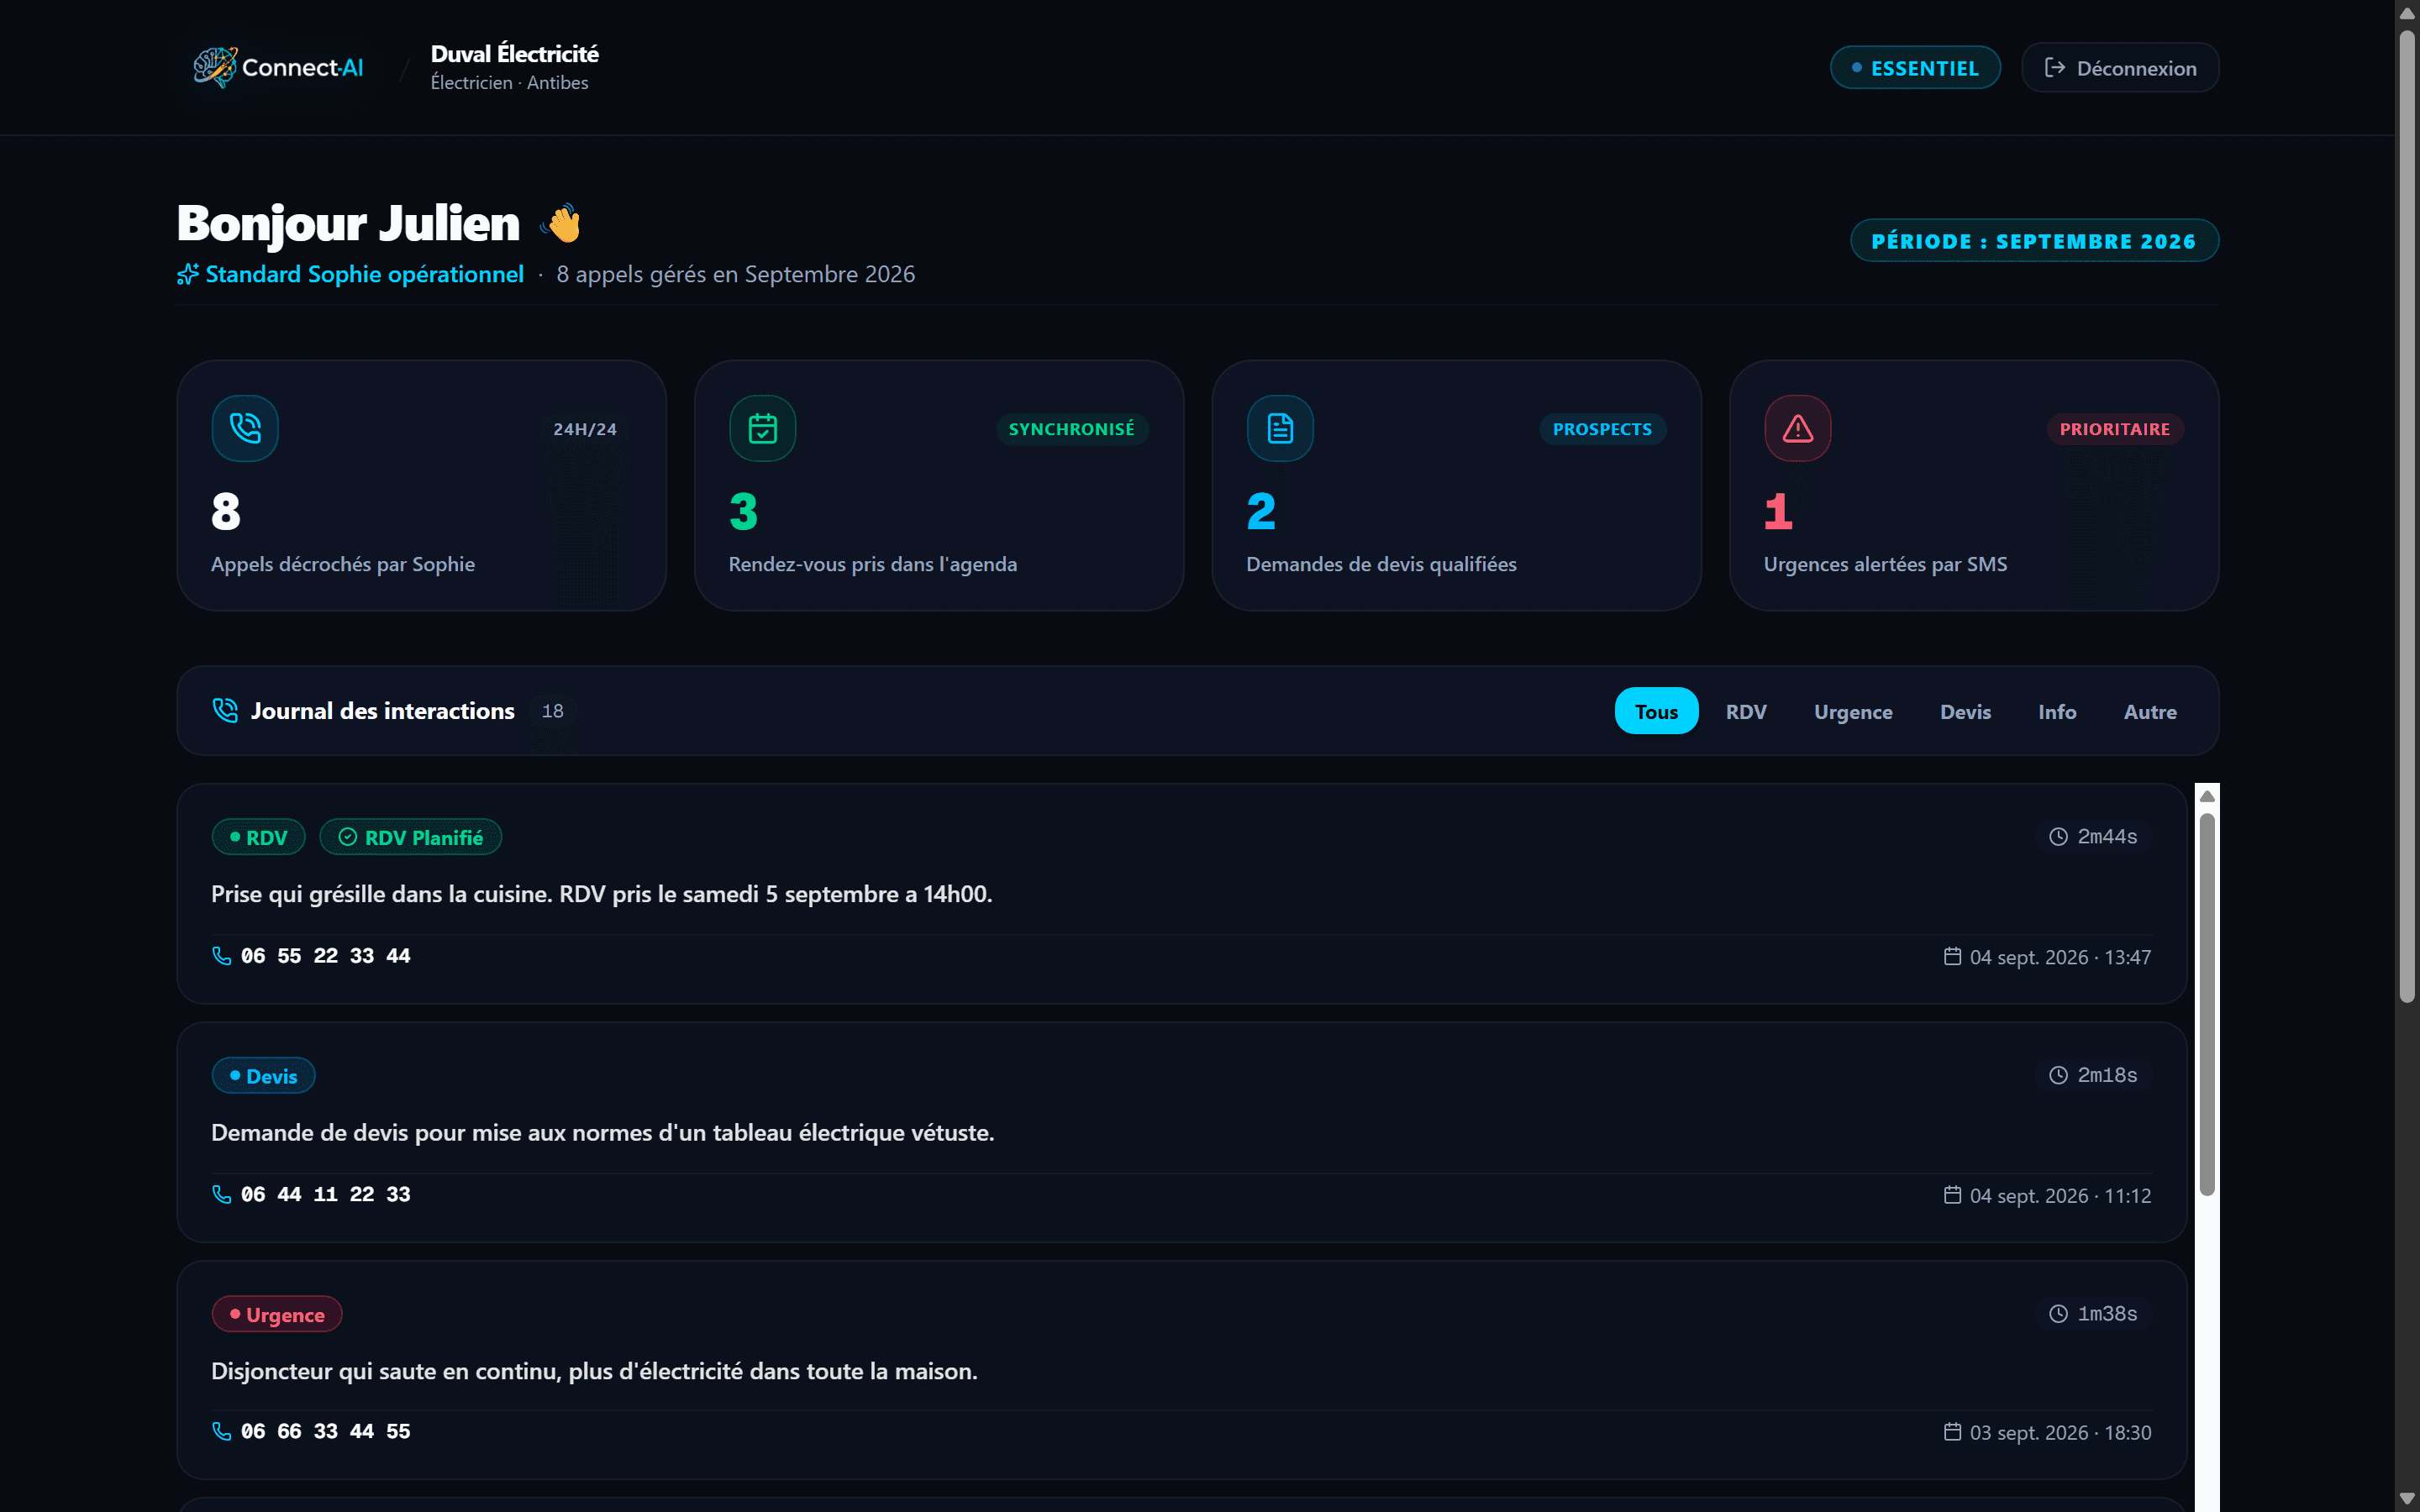Click the 3 Rendez-vous pris value
This screenshot has height=1512, width=2420.
tap(744, 511)
